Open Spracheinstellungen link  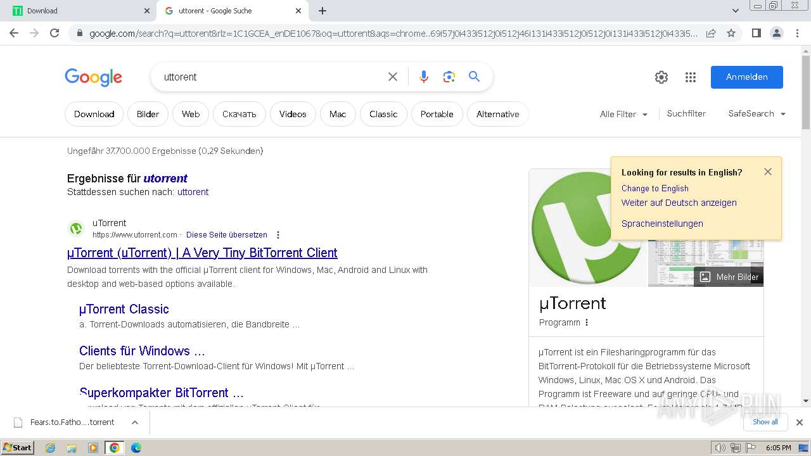[x=662, y=224]
